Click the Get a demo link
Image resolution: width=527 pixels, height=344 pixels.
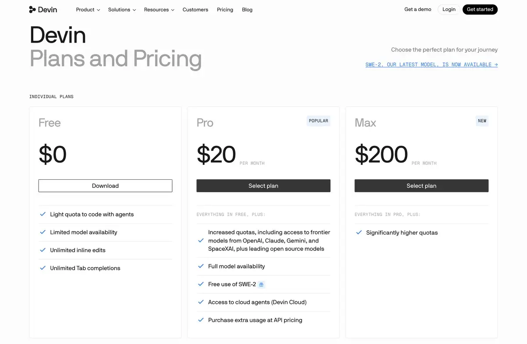pyautogui.click(x=418, y=9)
